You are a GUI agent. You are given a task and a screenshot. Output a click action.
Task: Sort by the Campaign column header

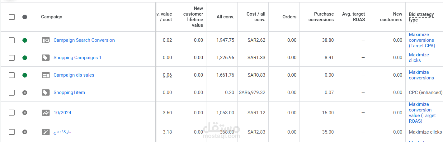point(52,17)
